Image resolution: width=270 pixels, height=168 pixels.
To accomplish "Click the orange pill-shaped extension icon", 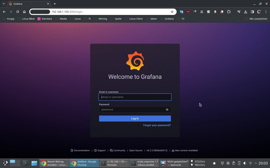I will pos(215,12).
